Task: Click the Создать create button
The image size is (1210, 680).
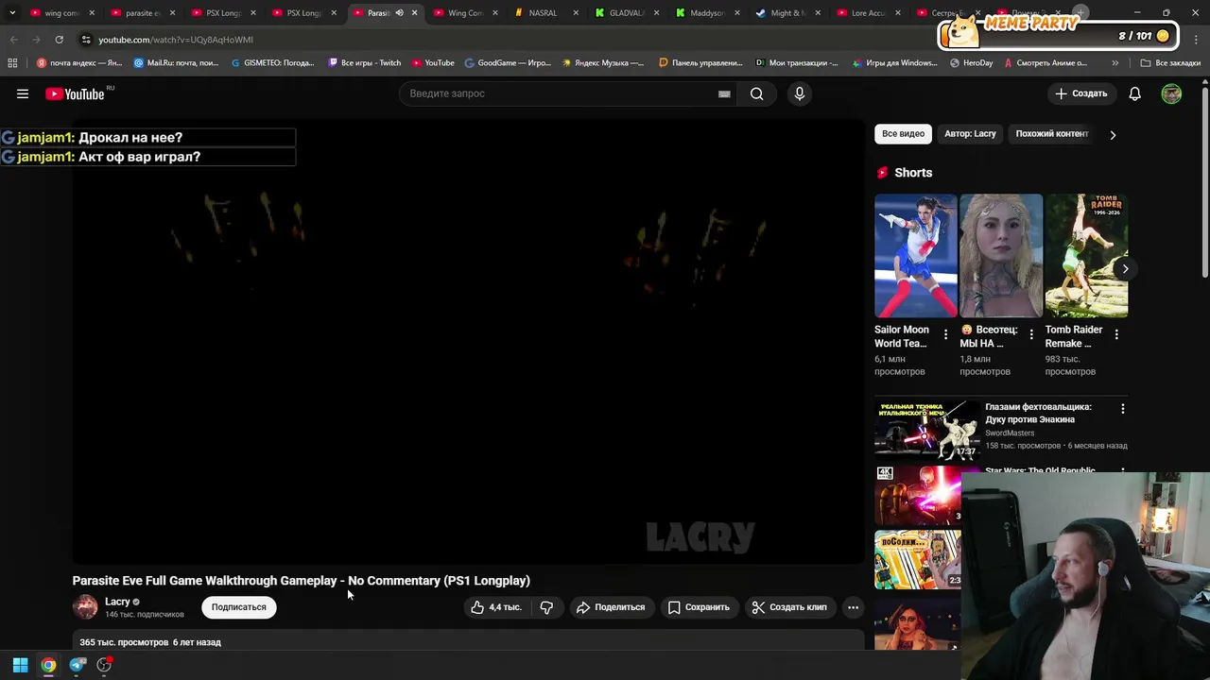Action: coord(1080,93)
